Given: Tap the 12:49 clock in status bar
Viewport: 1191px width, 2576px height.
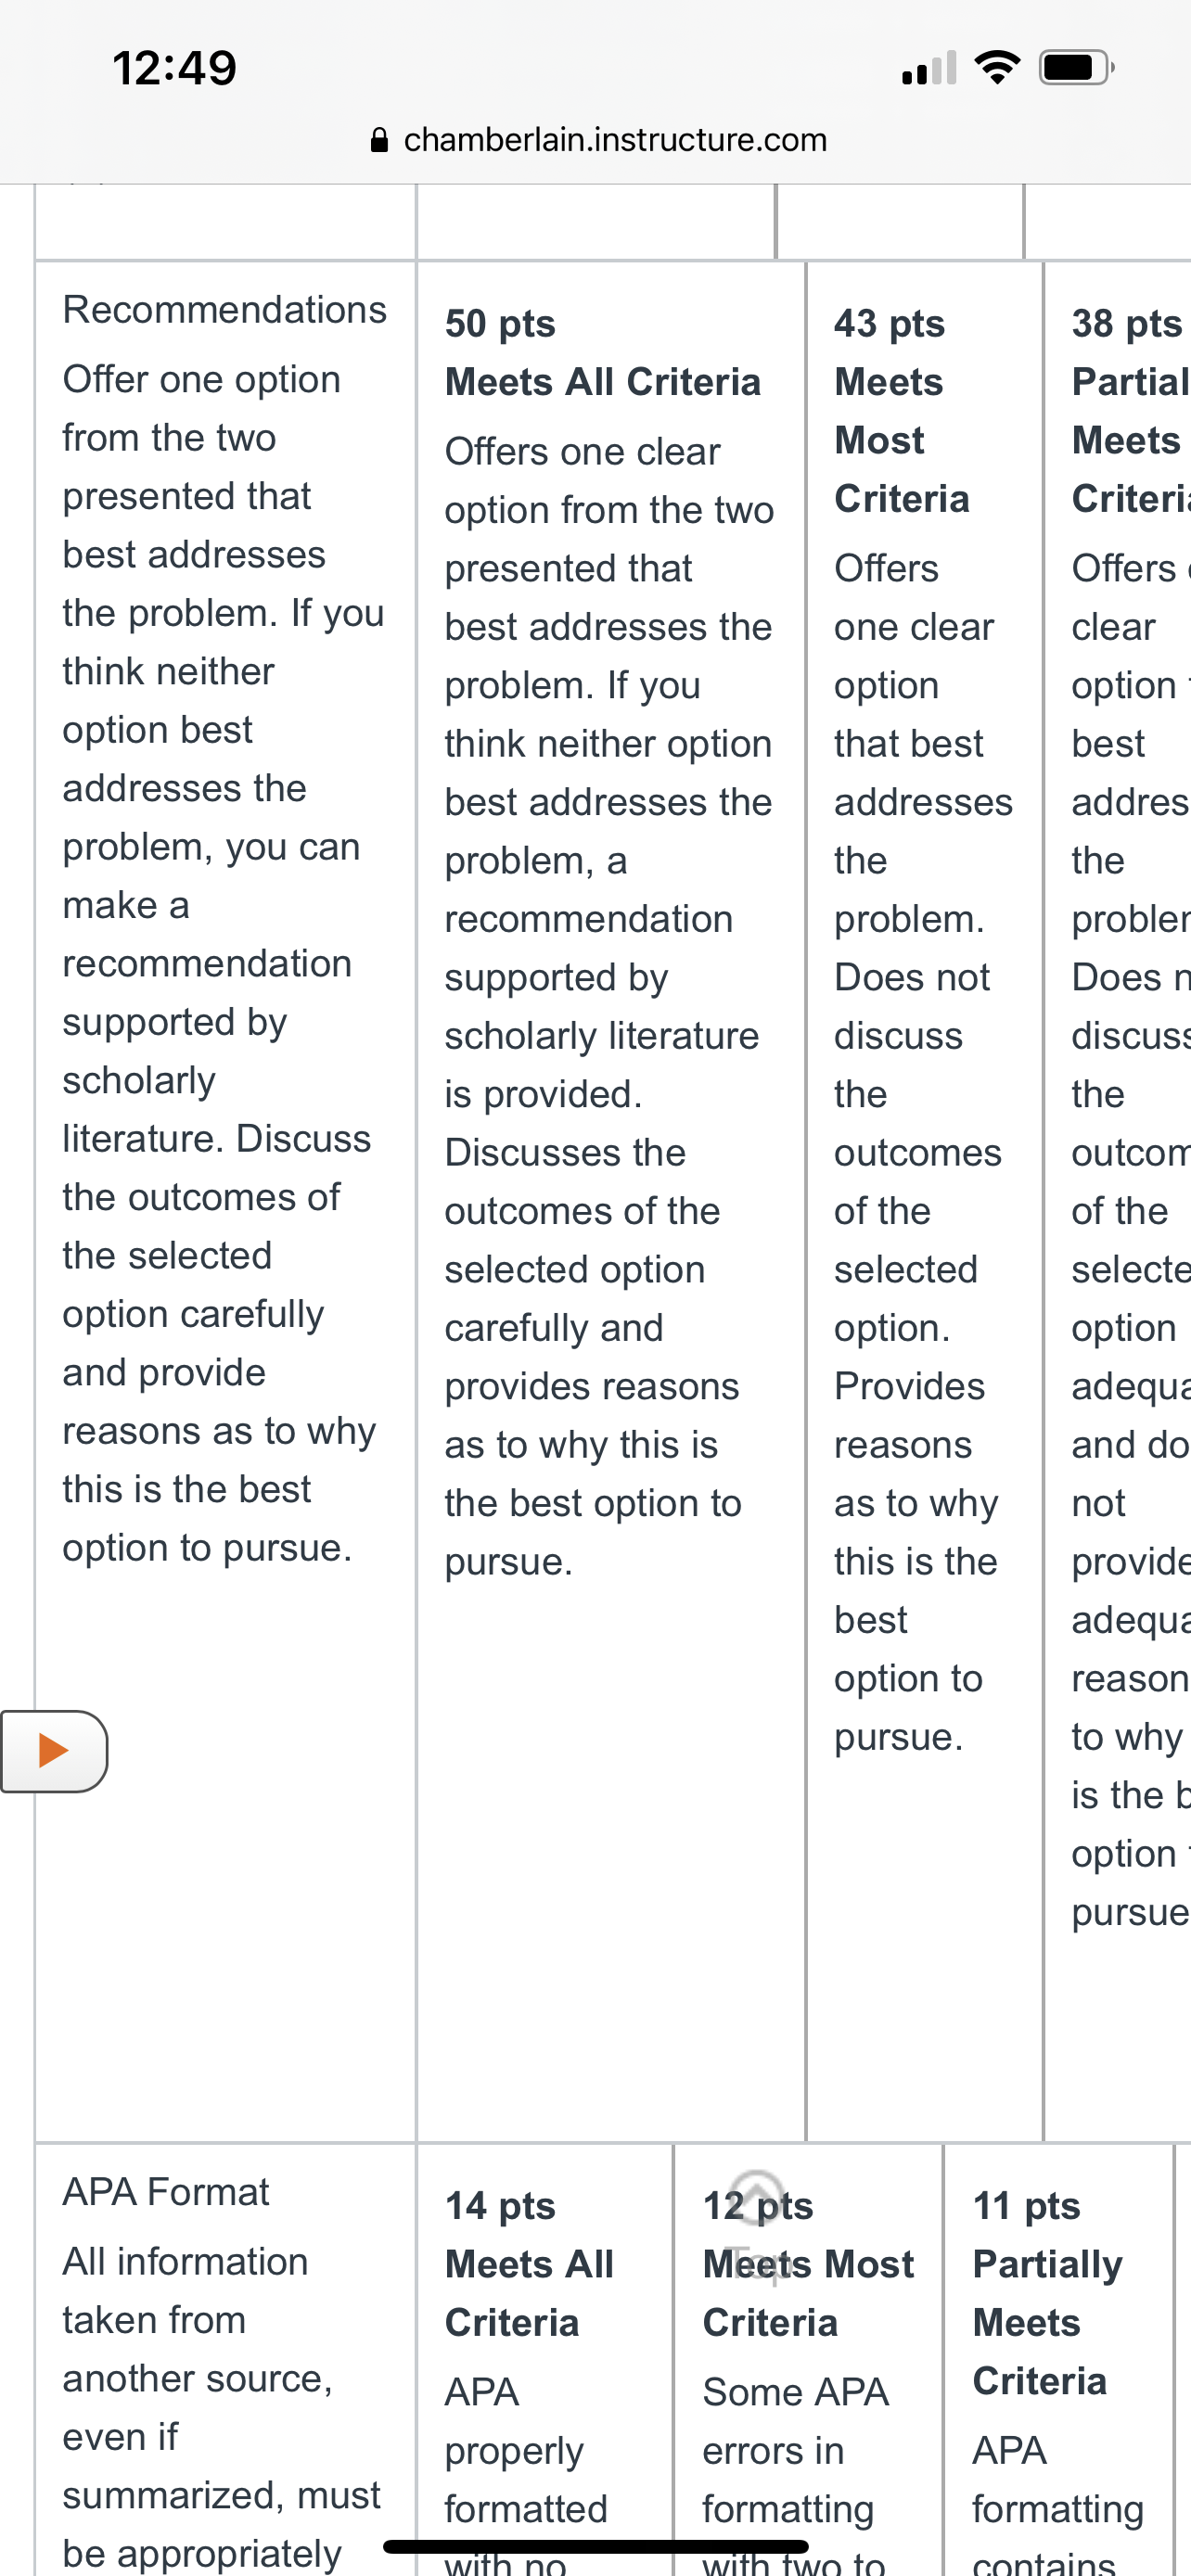Looking at the screenshot, I should point(174,68).
